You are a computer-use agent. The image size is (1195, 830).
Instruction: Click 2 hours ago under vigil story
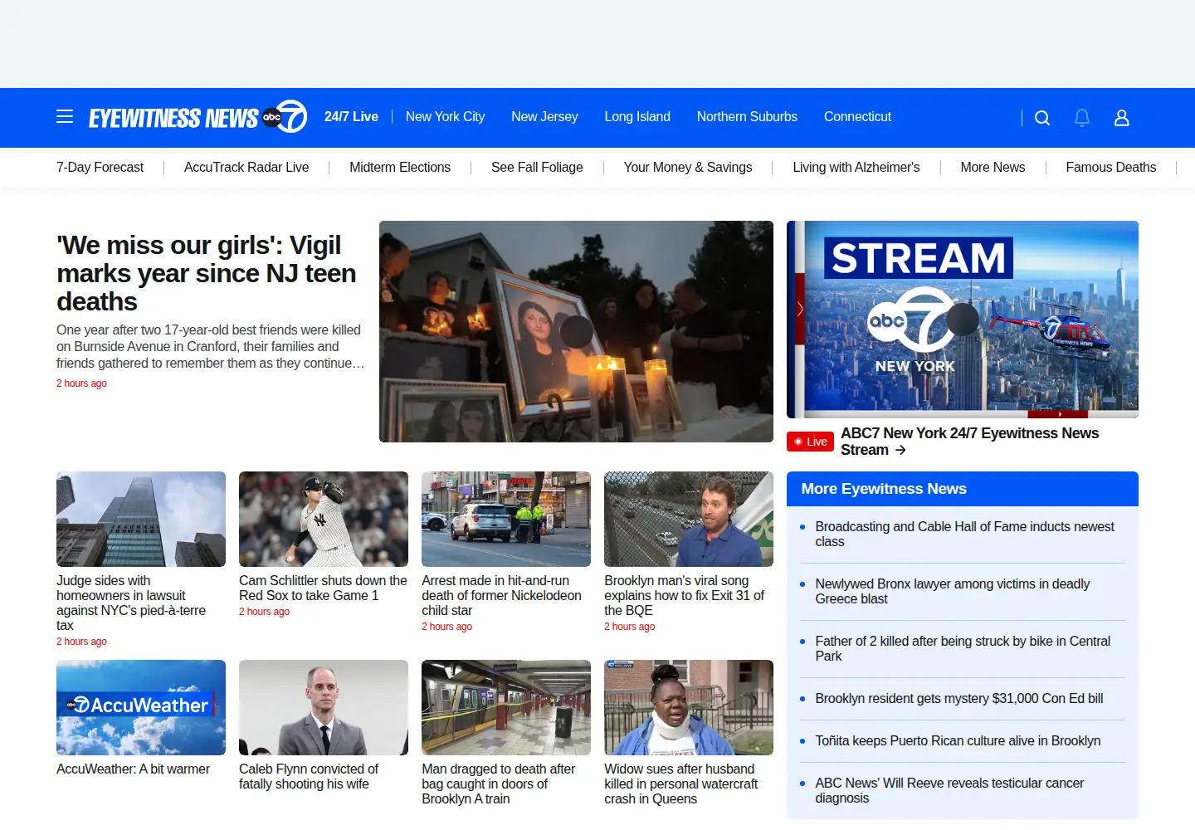pyautogui.click(x=81, y=383)
